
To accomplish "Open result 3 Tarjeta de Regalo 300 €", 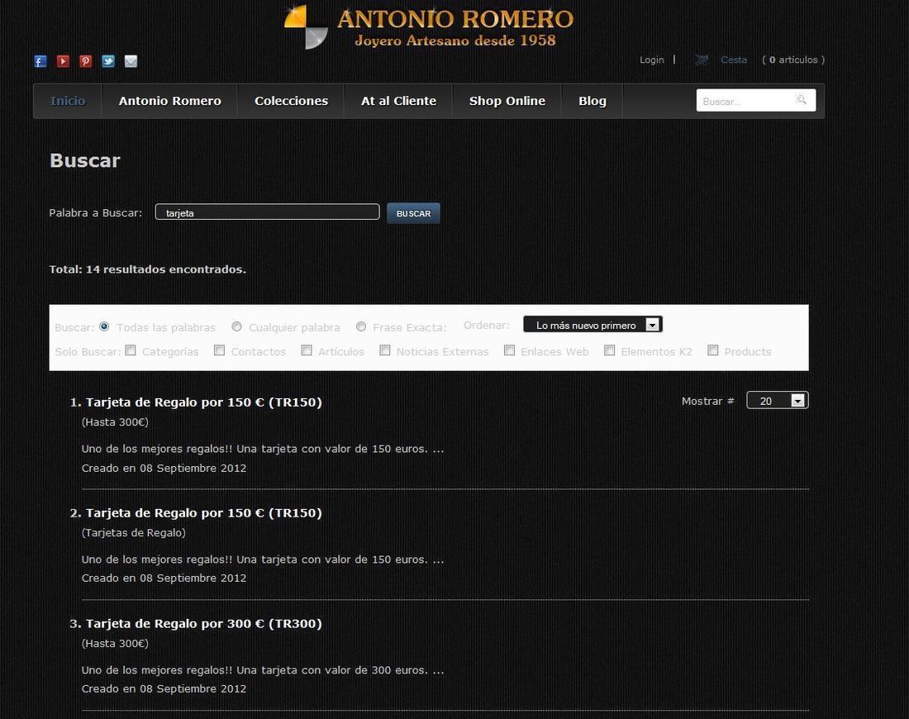I will [x=203, y=624].
